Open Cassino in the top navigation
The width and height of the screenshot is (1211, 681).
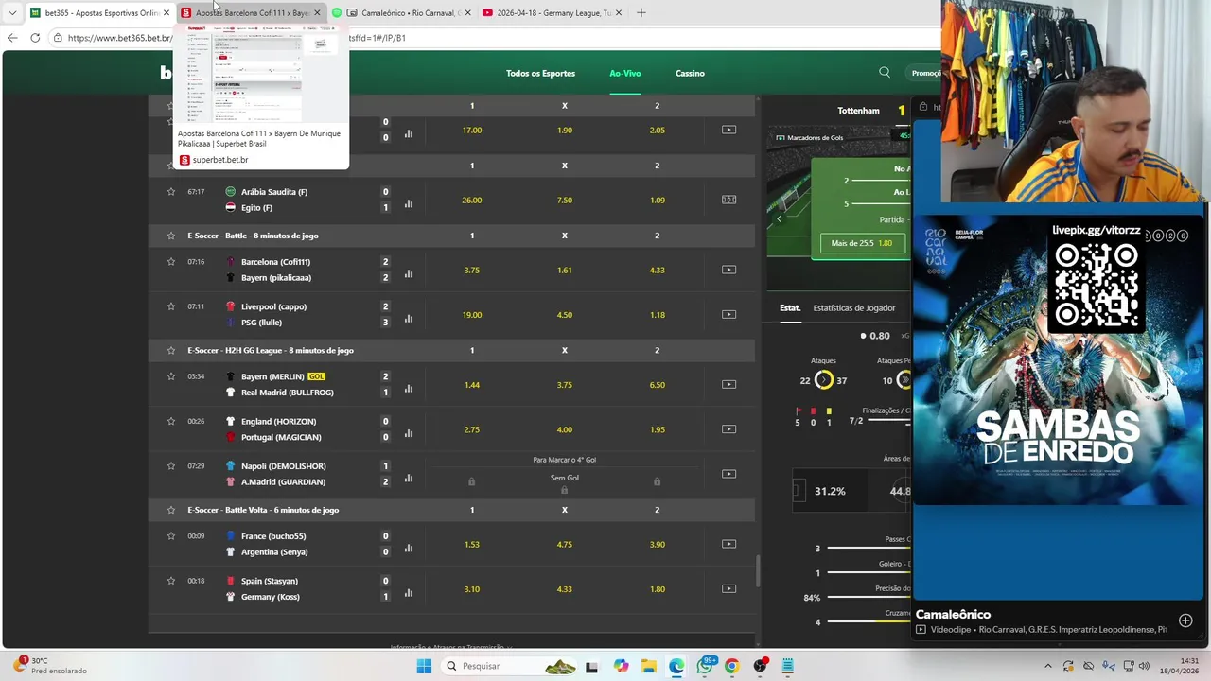coord(690,73)
